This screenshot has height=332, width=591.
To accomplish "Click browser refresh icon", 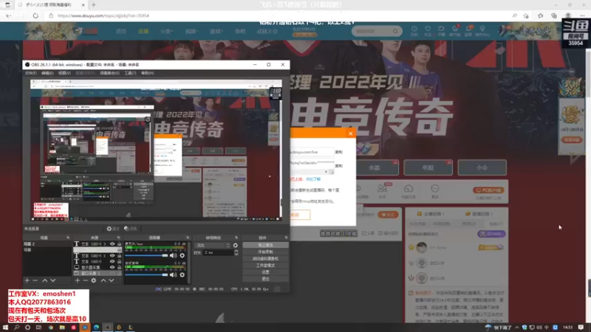I will click(x=35, y=15).
